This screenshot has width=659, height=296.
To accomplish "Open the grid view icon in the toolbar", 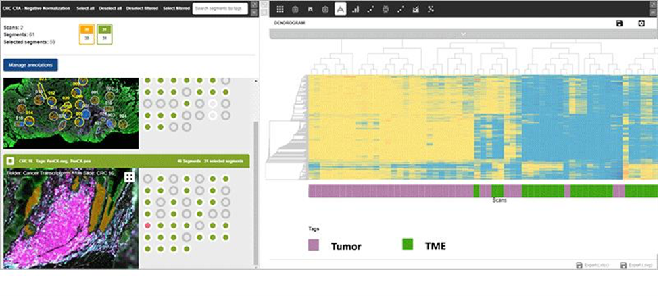I will [x=280, y=9].
